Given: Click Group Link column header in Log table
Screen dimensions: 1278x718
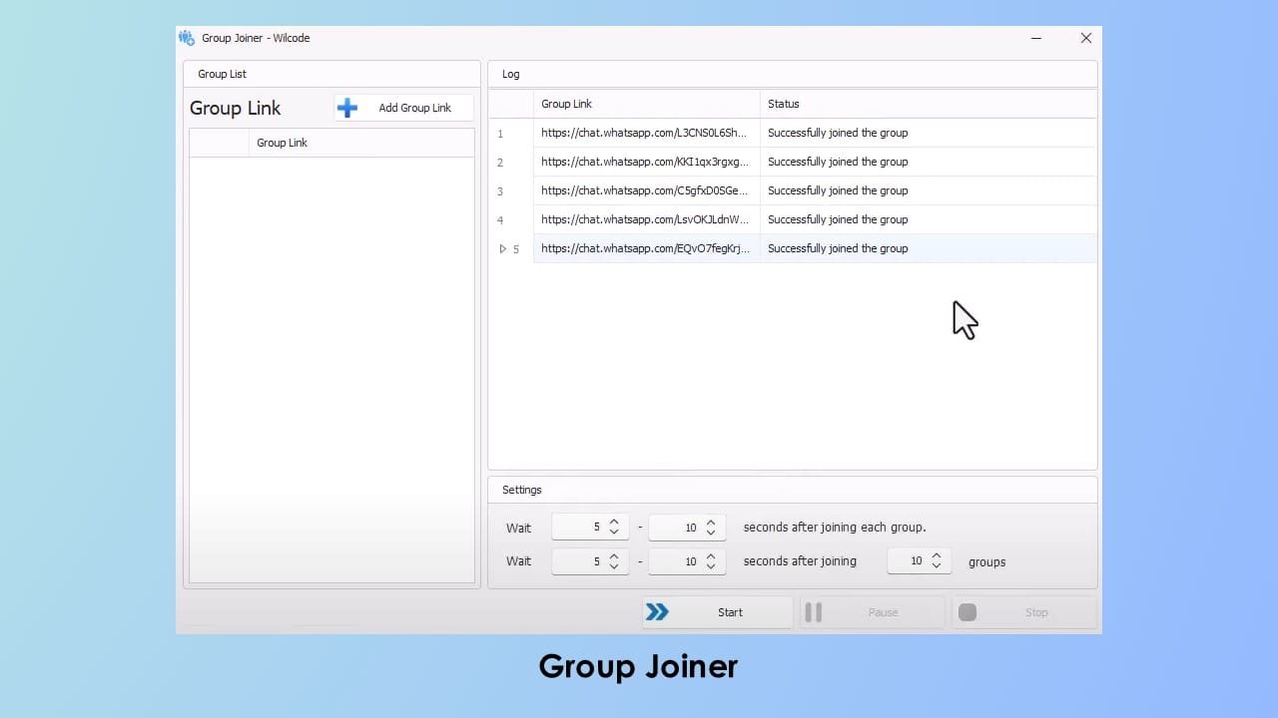Looking at the screenshot, I should click(x=566, y=104).
